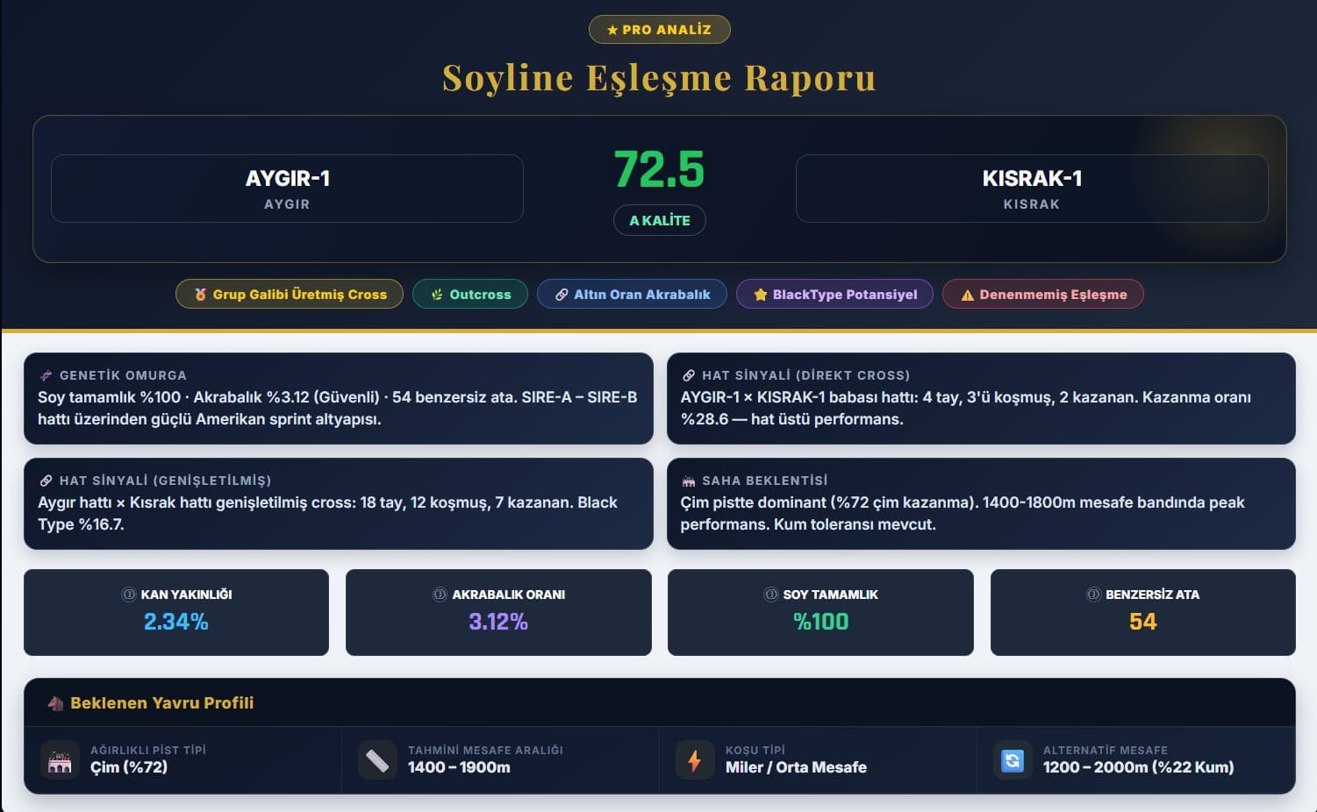Click the medal icon on Grup Galibi Üretmiş Cross
Screen dimensions: 1317x812
(x=200, y=294)
